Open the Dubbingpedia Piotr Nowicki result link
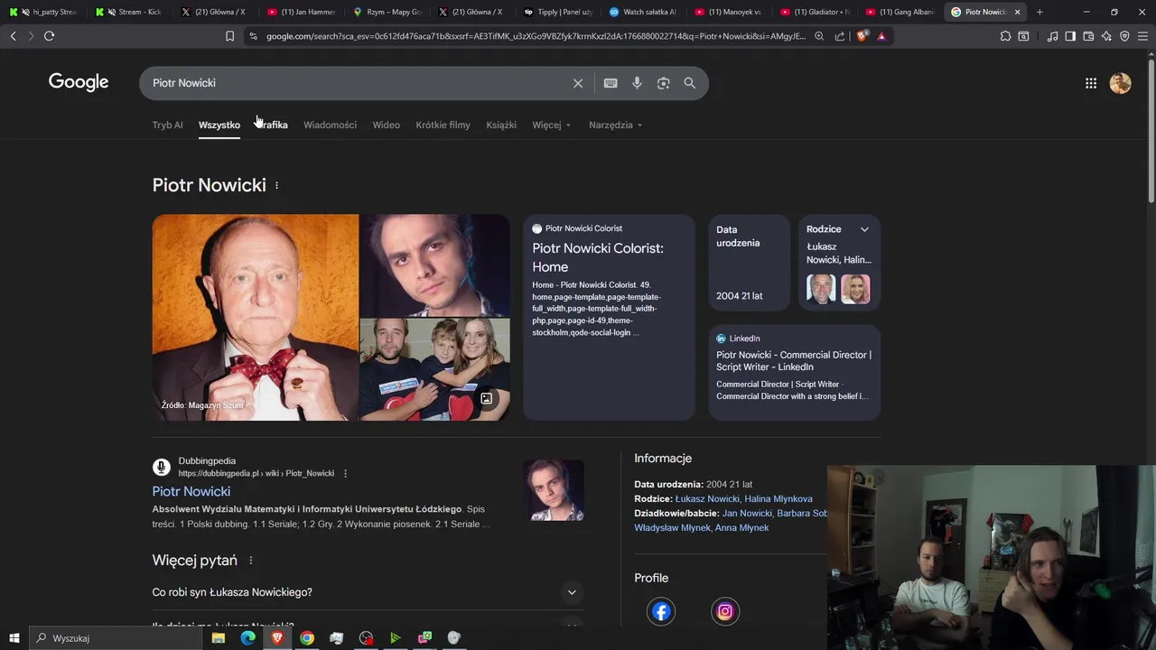Screen dimensions: 1156x650 click(x=191, y=491)
